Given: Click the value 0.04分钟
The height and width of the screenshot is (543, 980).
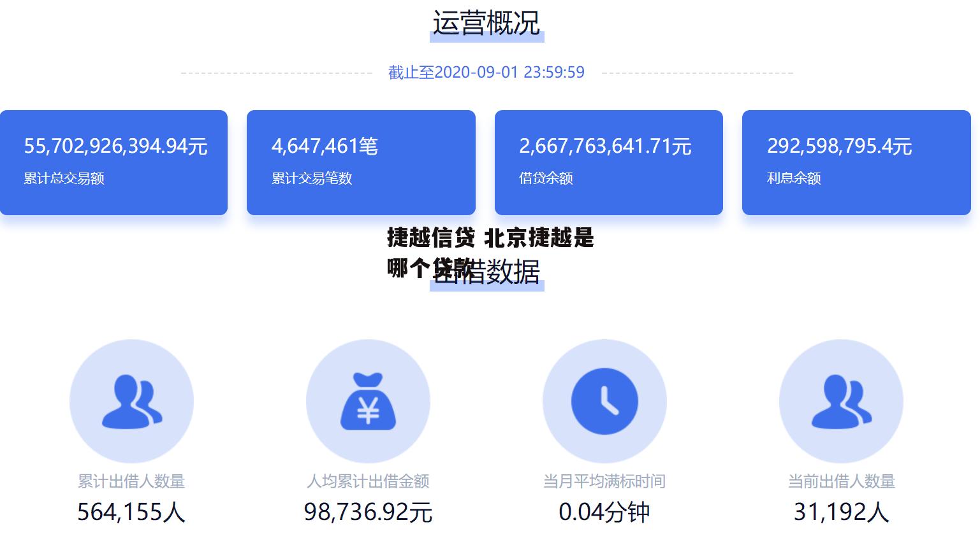Looking at the screenshot, I should [604, 512].
